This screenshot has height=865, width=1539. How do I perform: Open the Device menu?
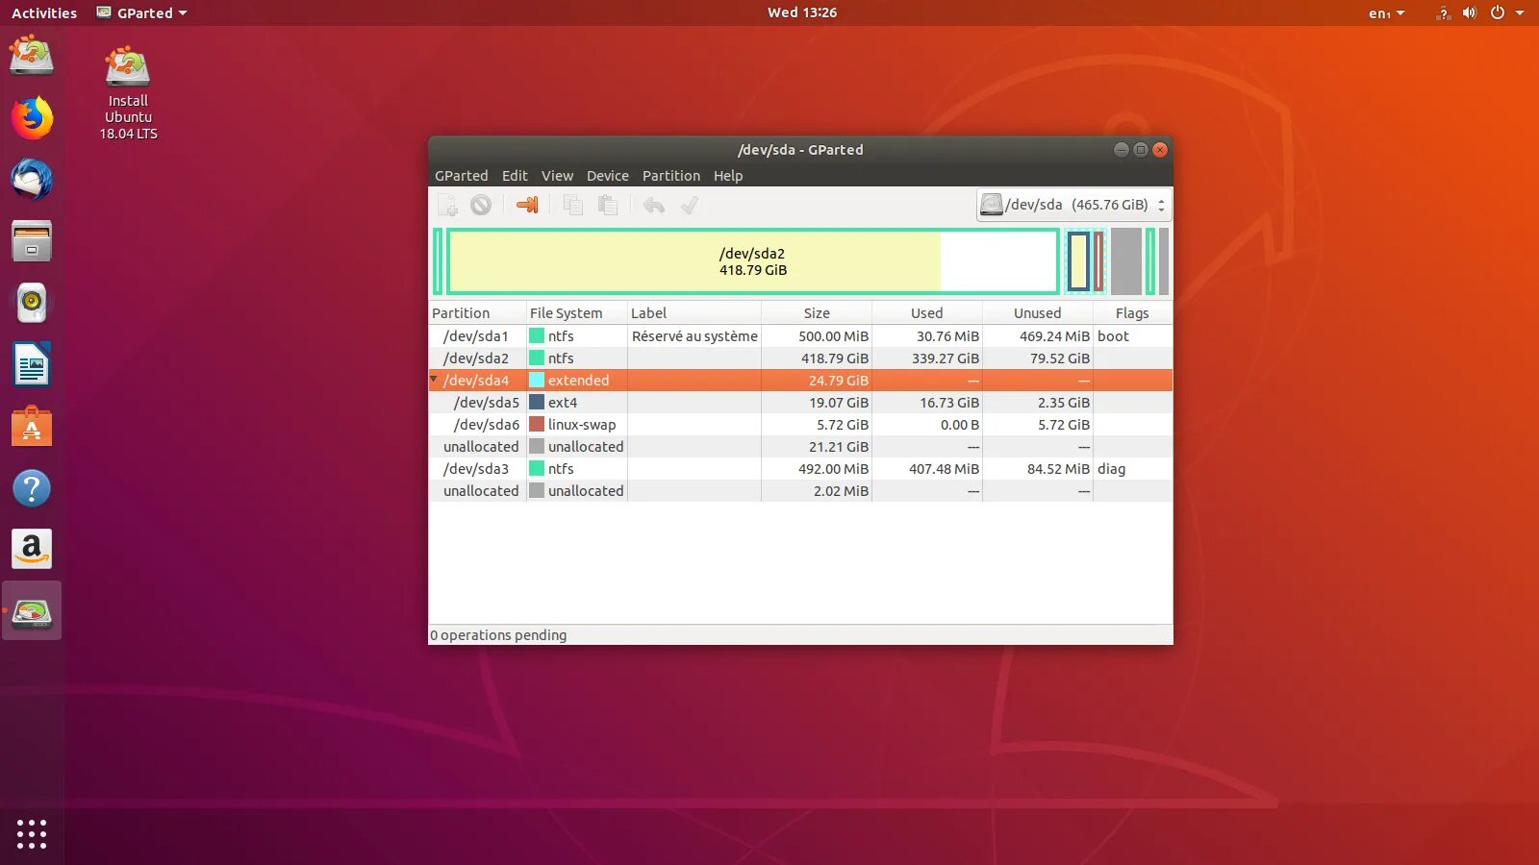click(608, 176)
